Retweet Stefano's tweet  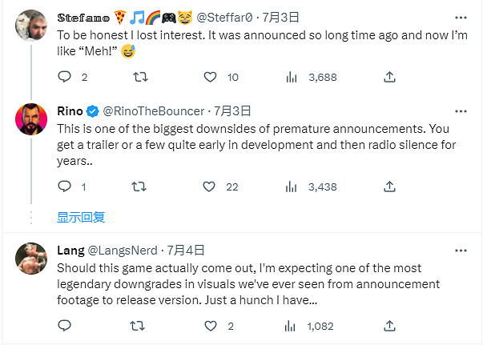pos(138,78)
